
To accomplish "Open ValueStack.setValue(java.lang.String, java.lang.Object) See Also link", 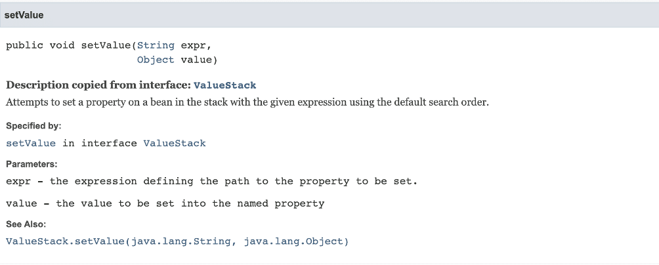I will [x=177, y=241].
